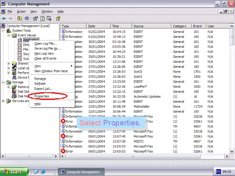235x176 pixels.
Task: Click the tree pane scroll right arrow
Action: 56,156
